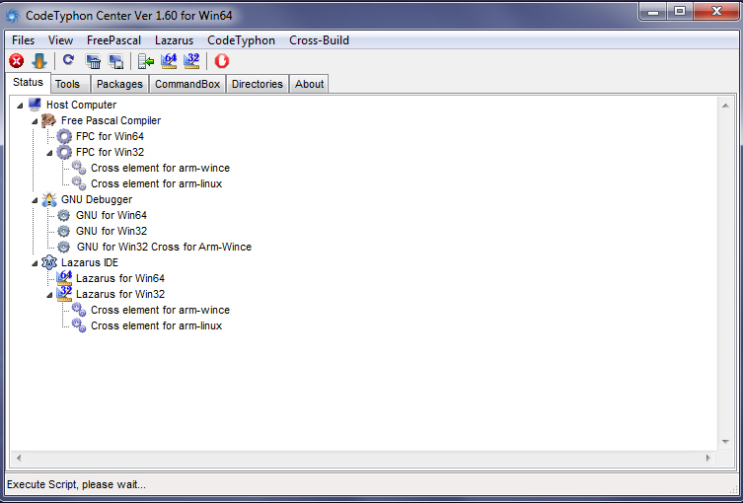Click the 64 icon beside Lazarus for Win64
743x503 pixels.
64,278
